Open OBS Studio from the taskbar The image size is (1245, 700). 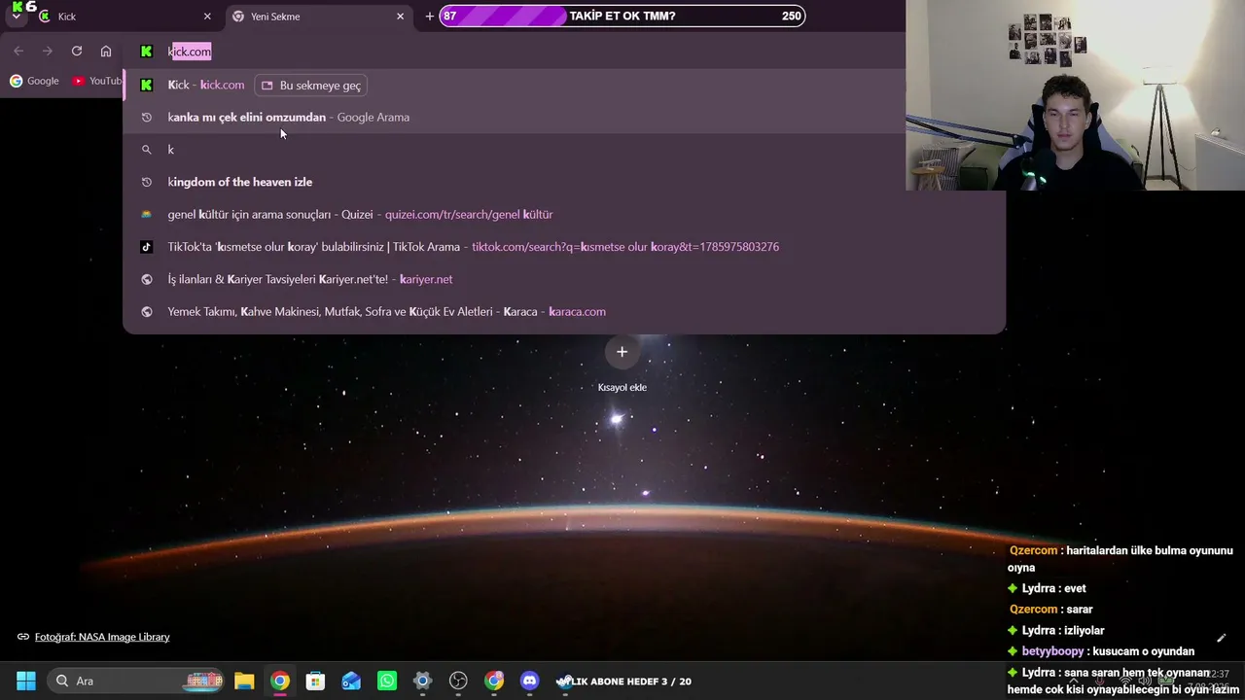(x=458, y=681)
